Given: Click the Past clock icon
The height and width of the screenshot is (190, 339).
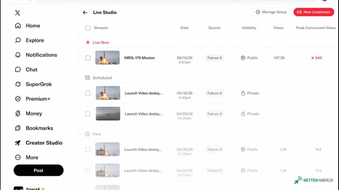Looking at the screenshot, I should click(x=88, y=134).
